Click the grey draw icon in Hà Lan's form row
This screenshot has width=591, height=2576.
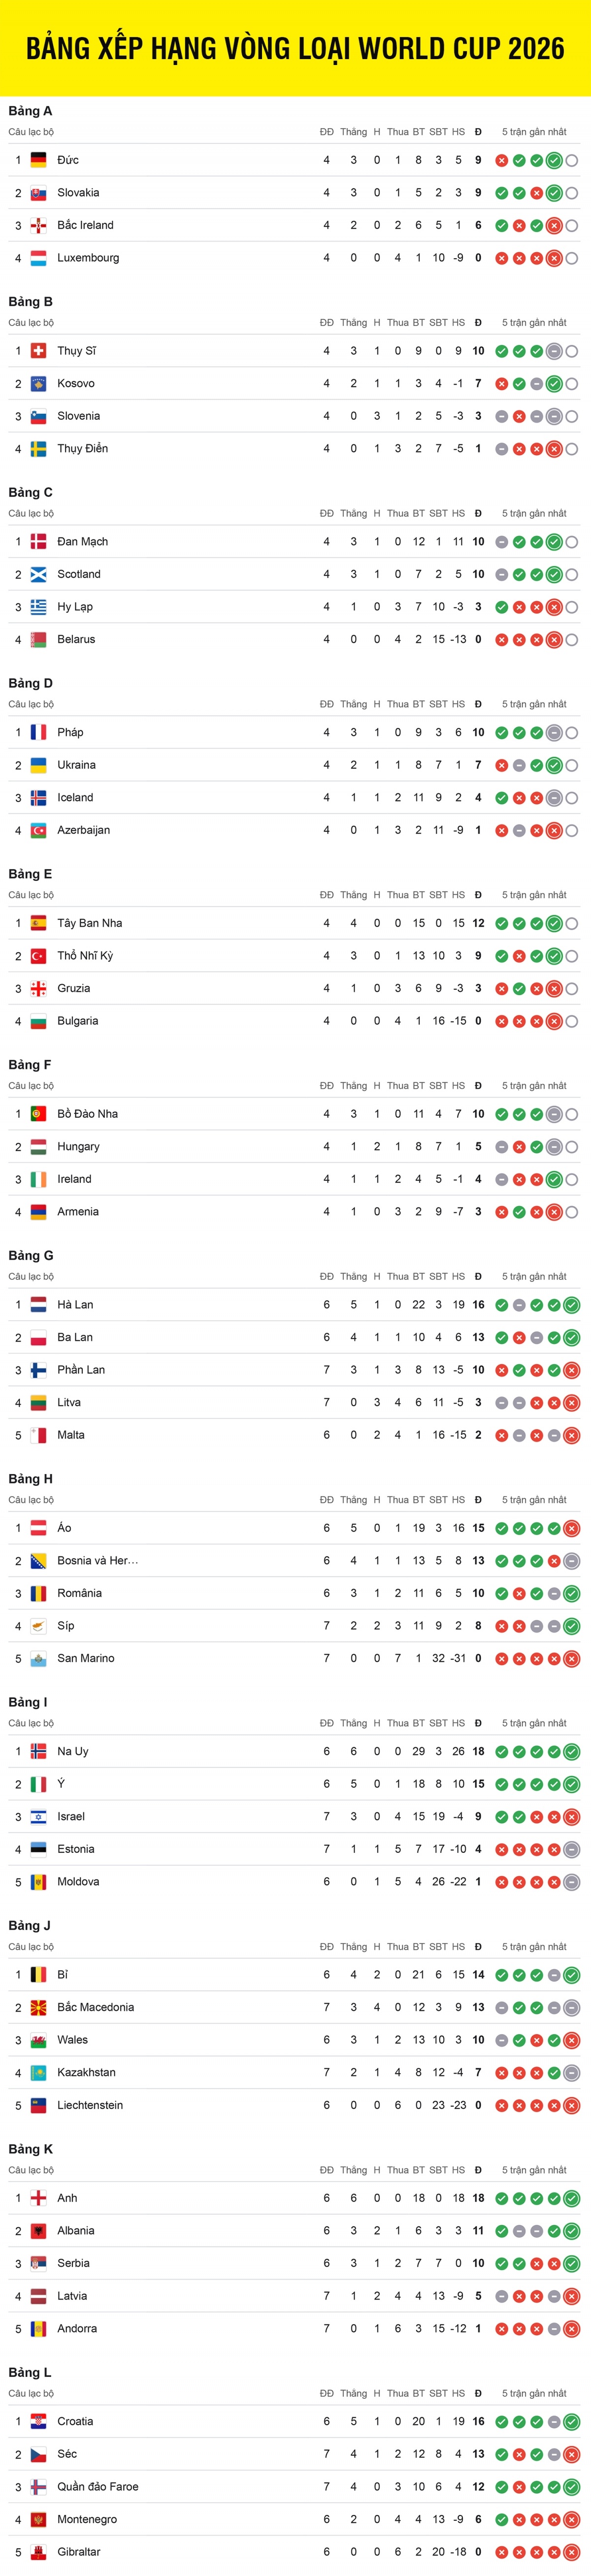(x=502, y=1305)
